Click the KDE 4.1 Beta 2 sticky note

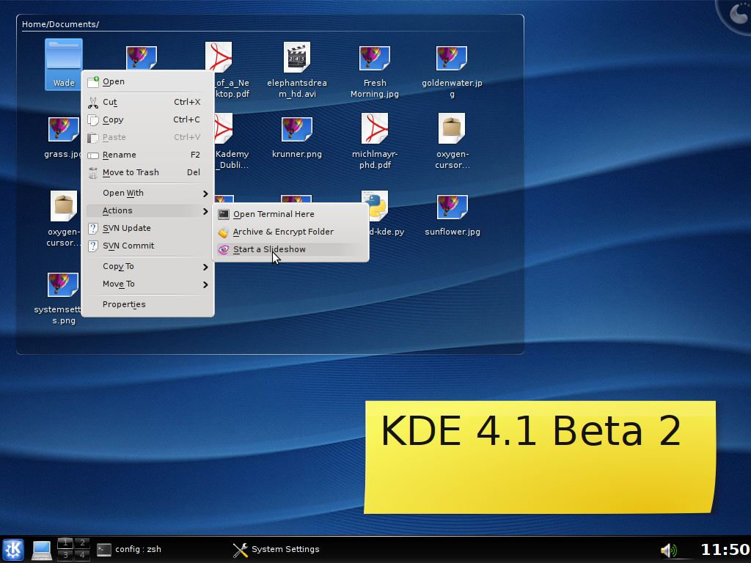tap(540, 457)
